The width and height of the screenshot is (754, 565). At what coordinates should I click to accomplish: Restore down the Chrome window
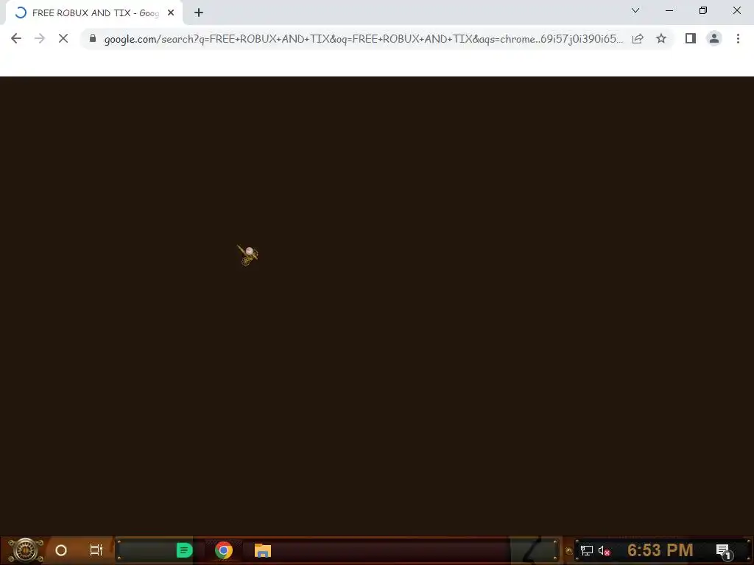(x=703, y=10)
